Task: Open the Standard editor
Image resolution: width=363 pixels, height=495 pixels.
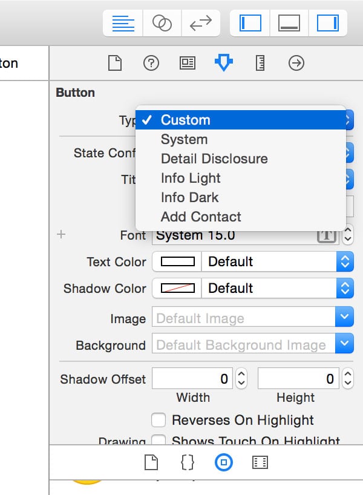Action: coord(124,23)
